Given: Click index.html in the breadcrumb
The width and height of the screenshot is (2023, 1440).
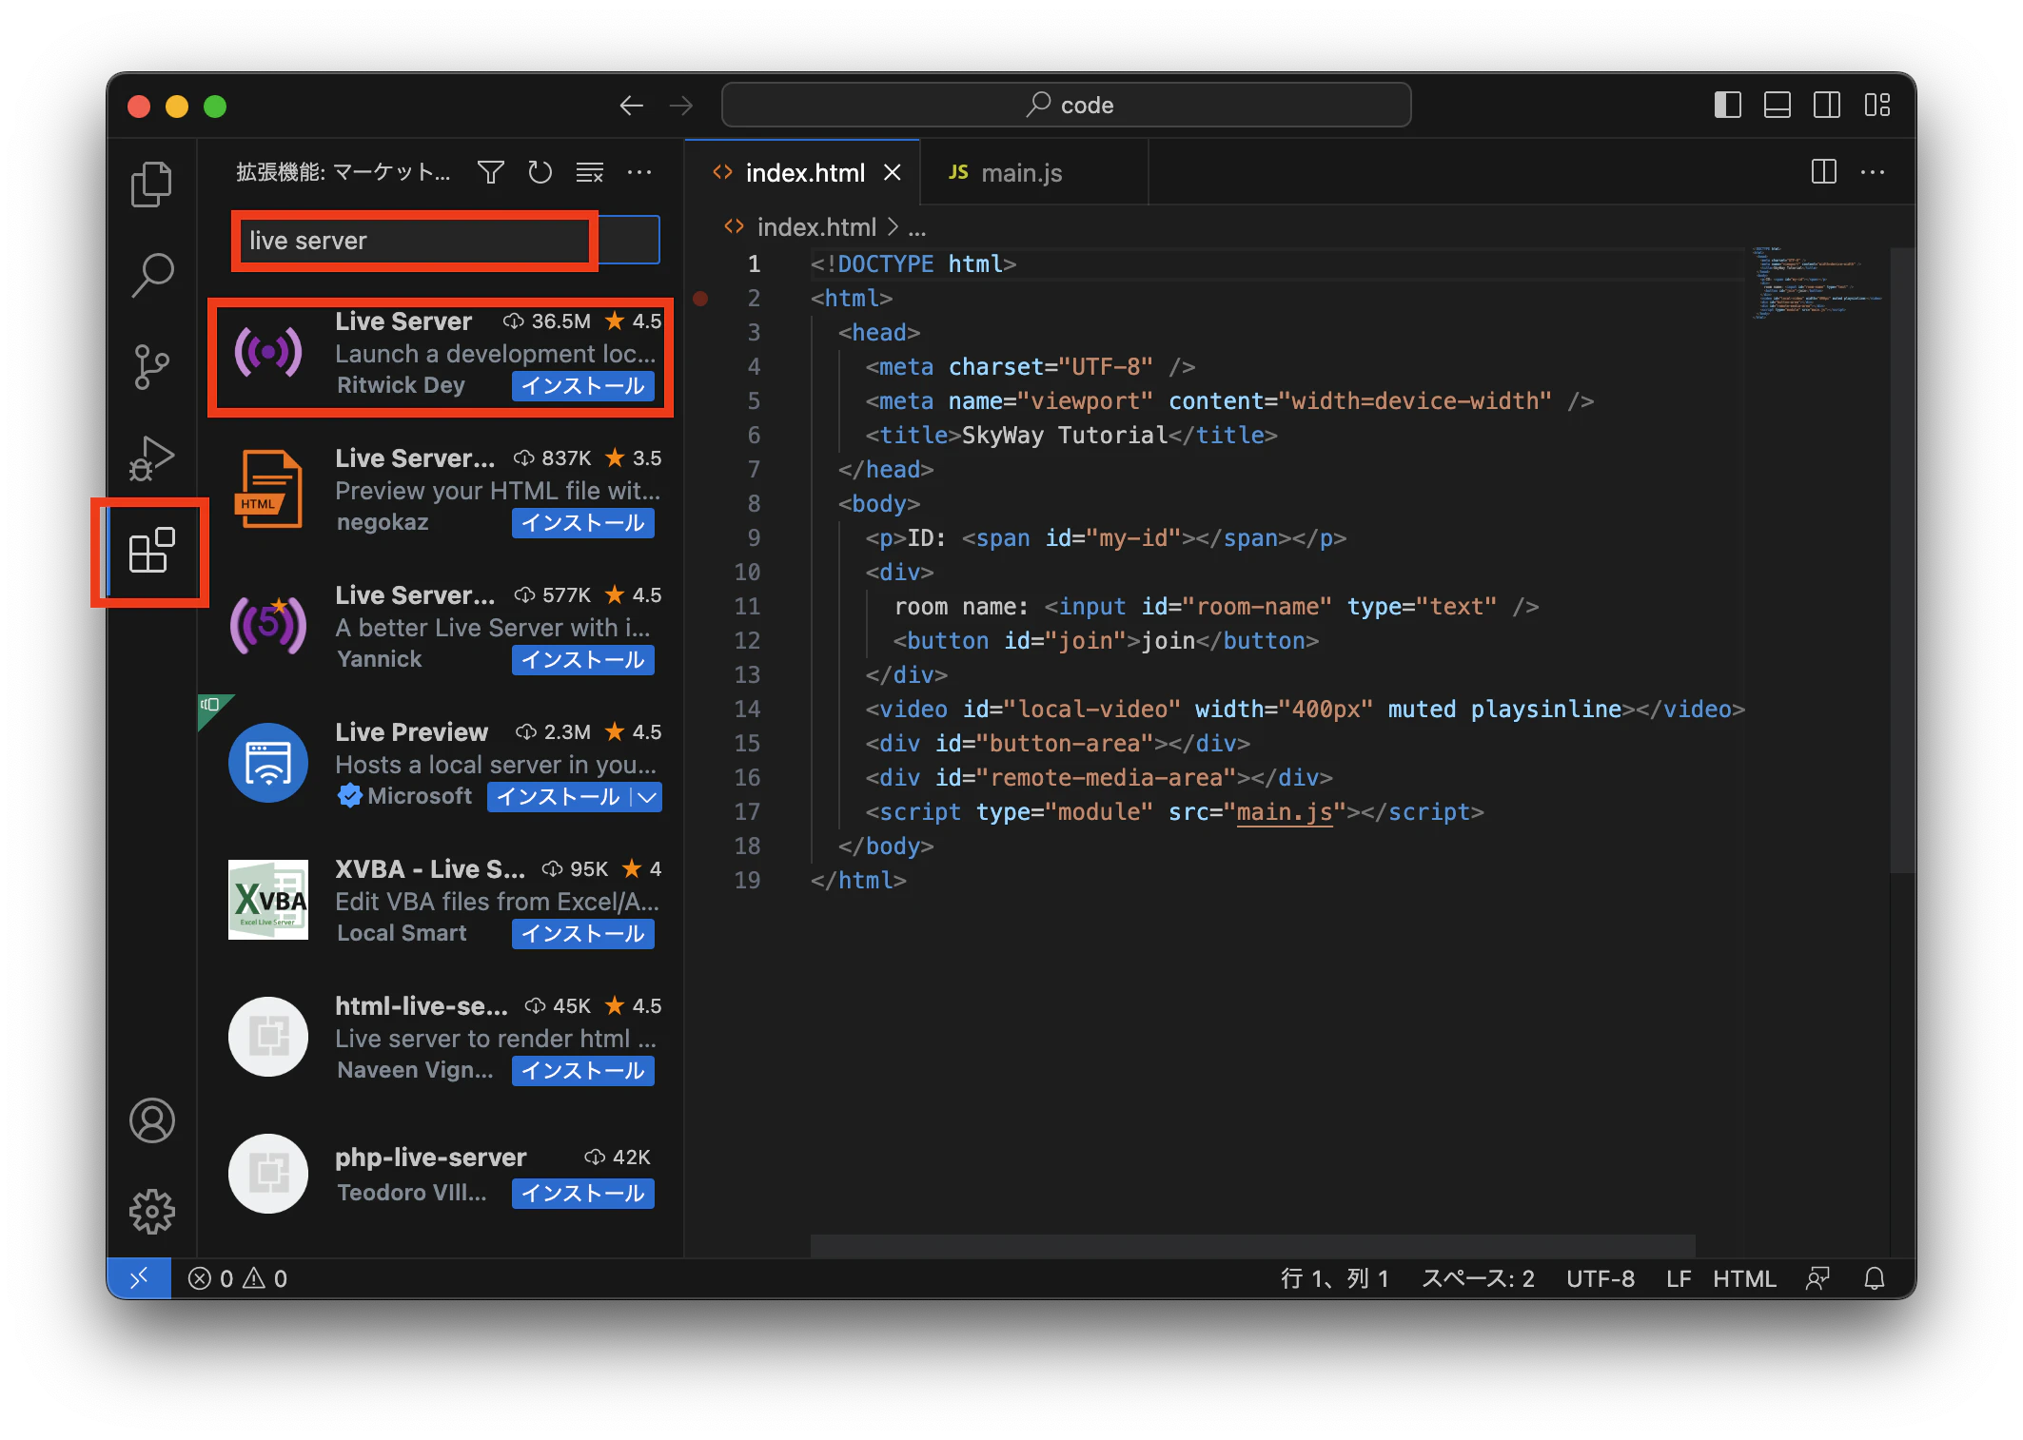Looking at the screenshot, I should 815,228.
